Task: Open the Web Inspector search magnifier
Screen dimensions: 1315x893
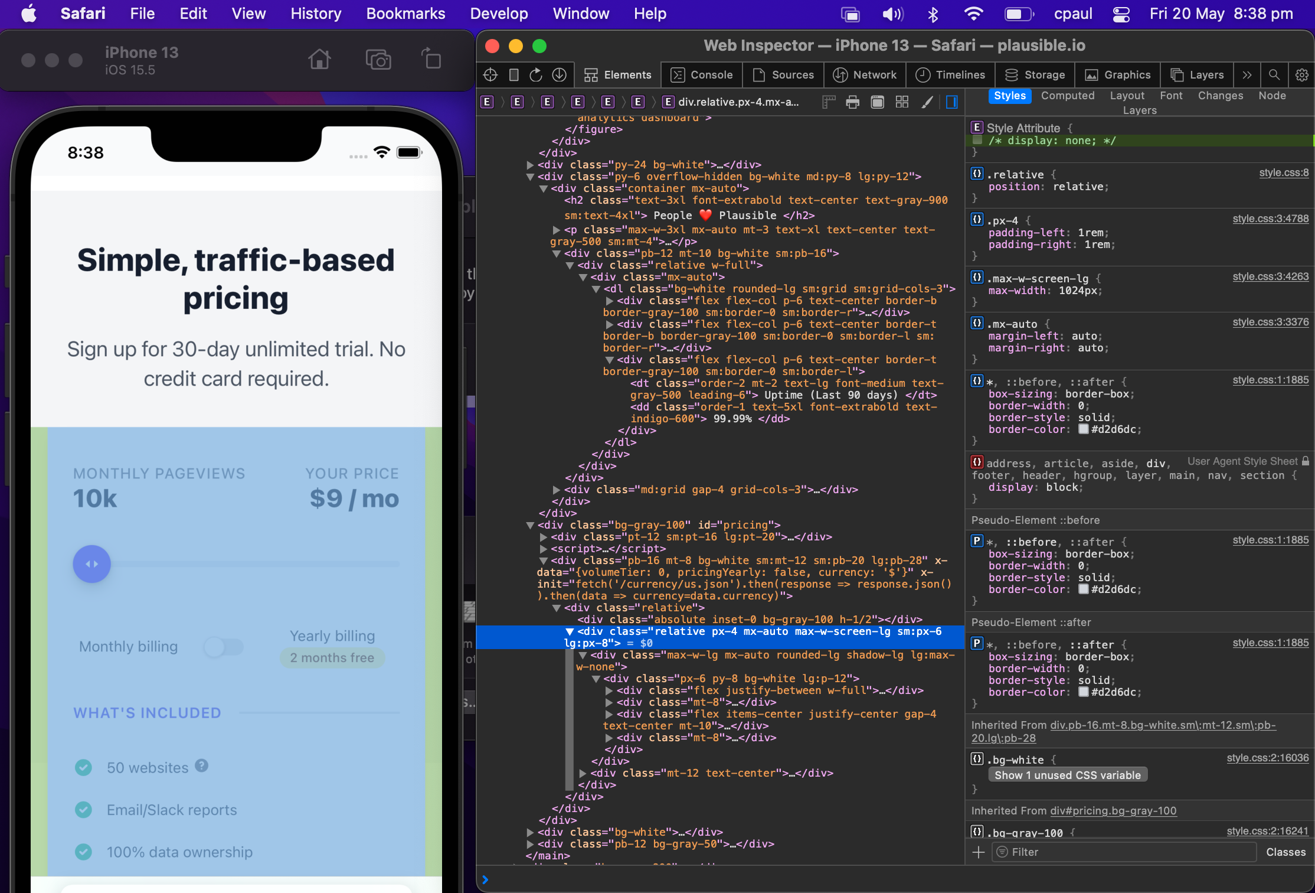Action: [1274, 75]
